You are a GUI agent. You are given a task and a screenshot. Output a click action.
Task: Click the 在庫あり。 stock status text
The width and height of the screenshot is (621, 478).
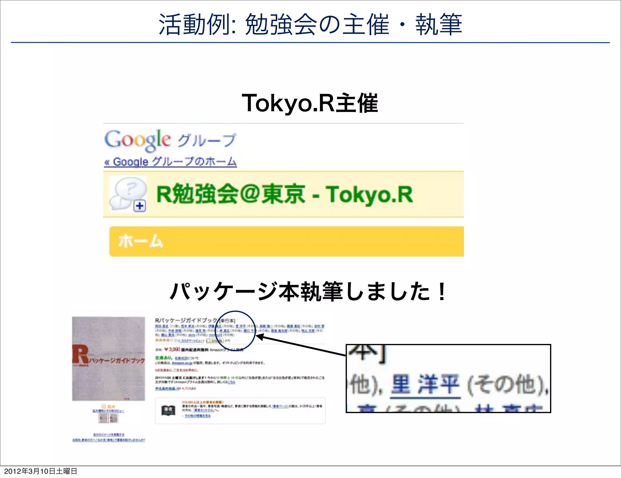tap(164, 358)
